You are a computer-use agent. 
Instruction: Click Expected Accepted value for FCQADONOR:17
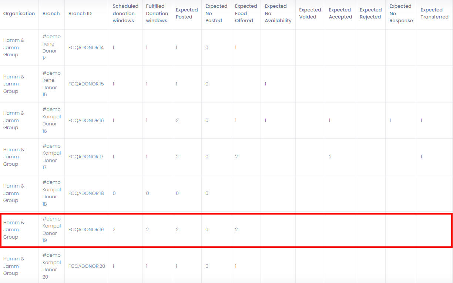coord(330,157)
